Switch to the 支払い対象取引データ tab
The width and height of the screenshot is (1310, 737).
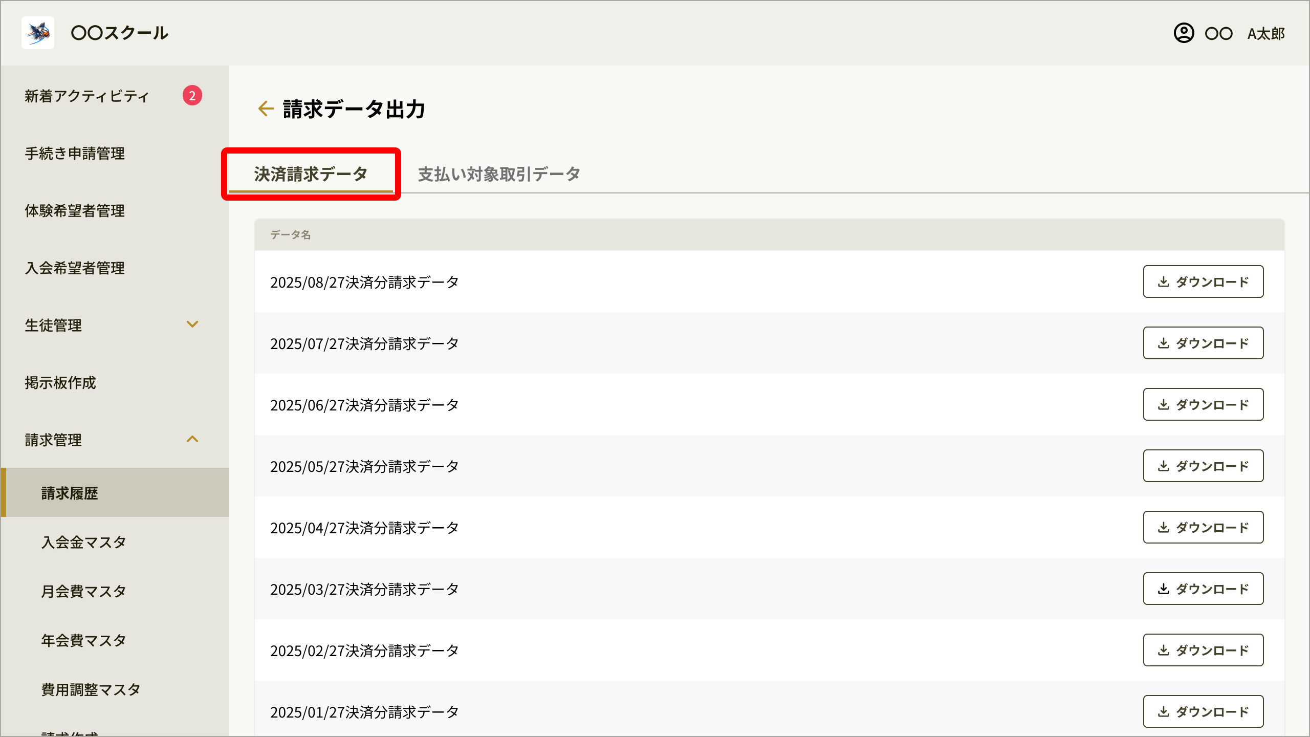[499, 174]
